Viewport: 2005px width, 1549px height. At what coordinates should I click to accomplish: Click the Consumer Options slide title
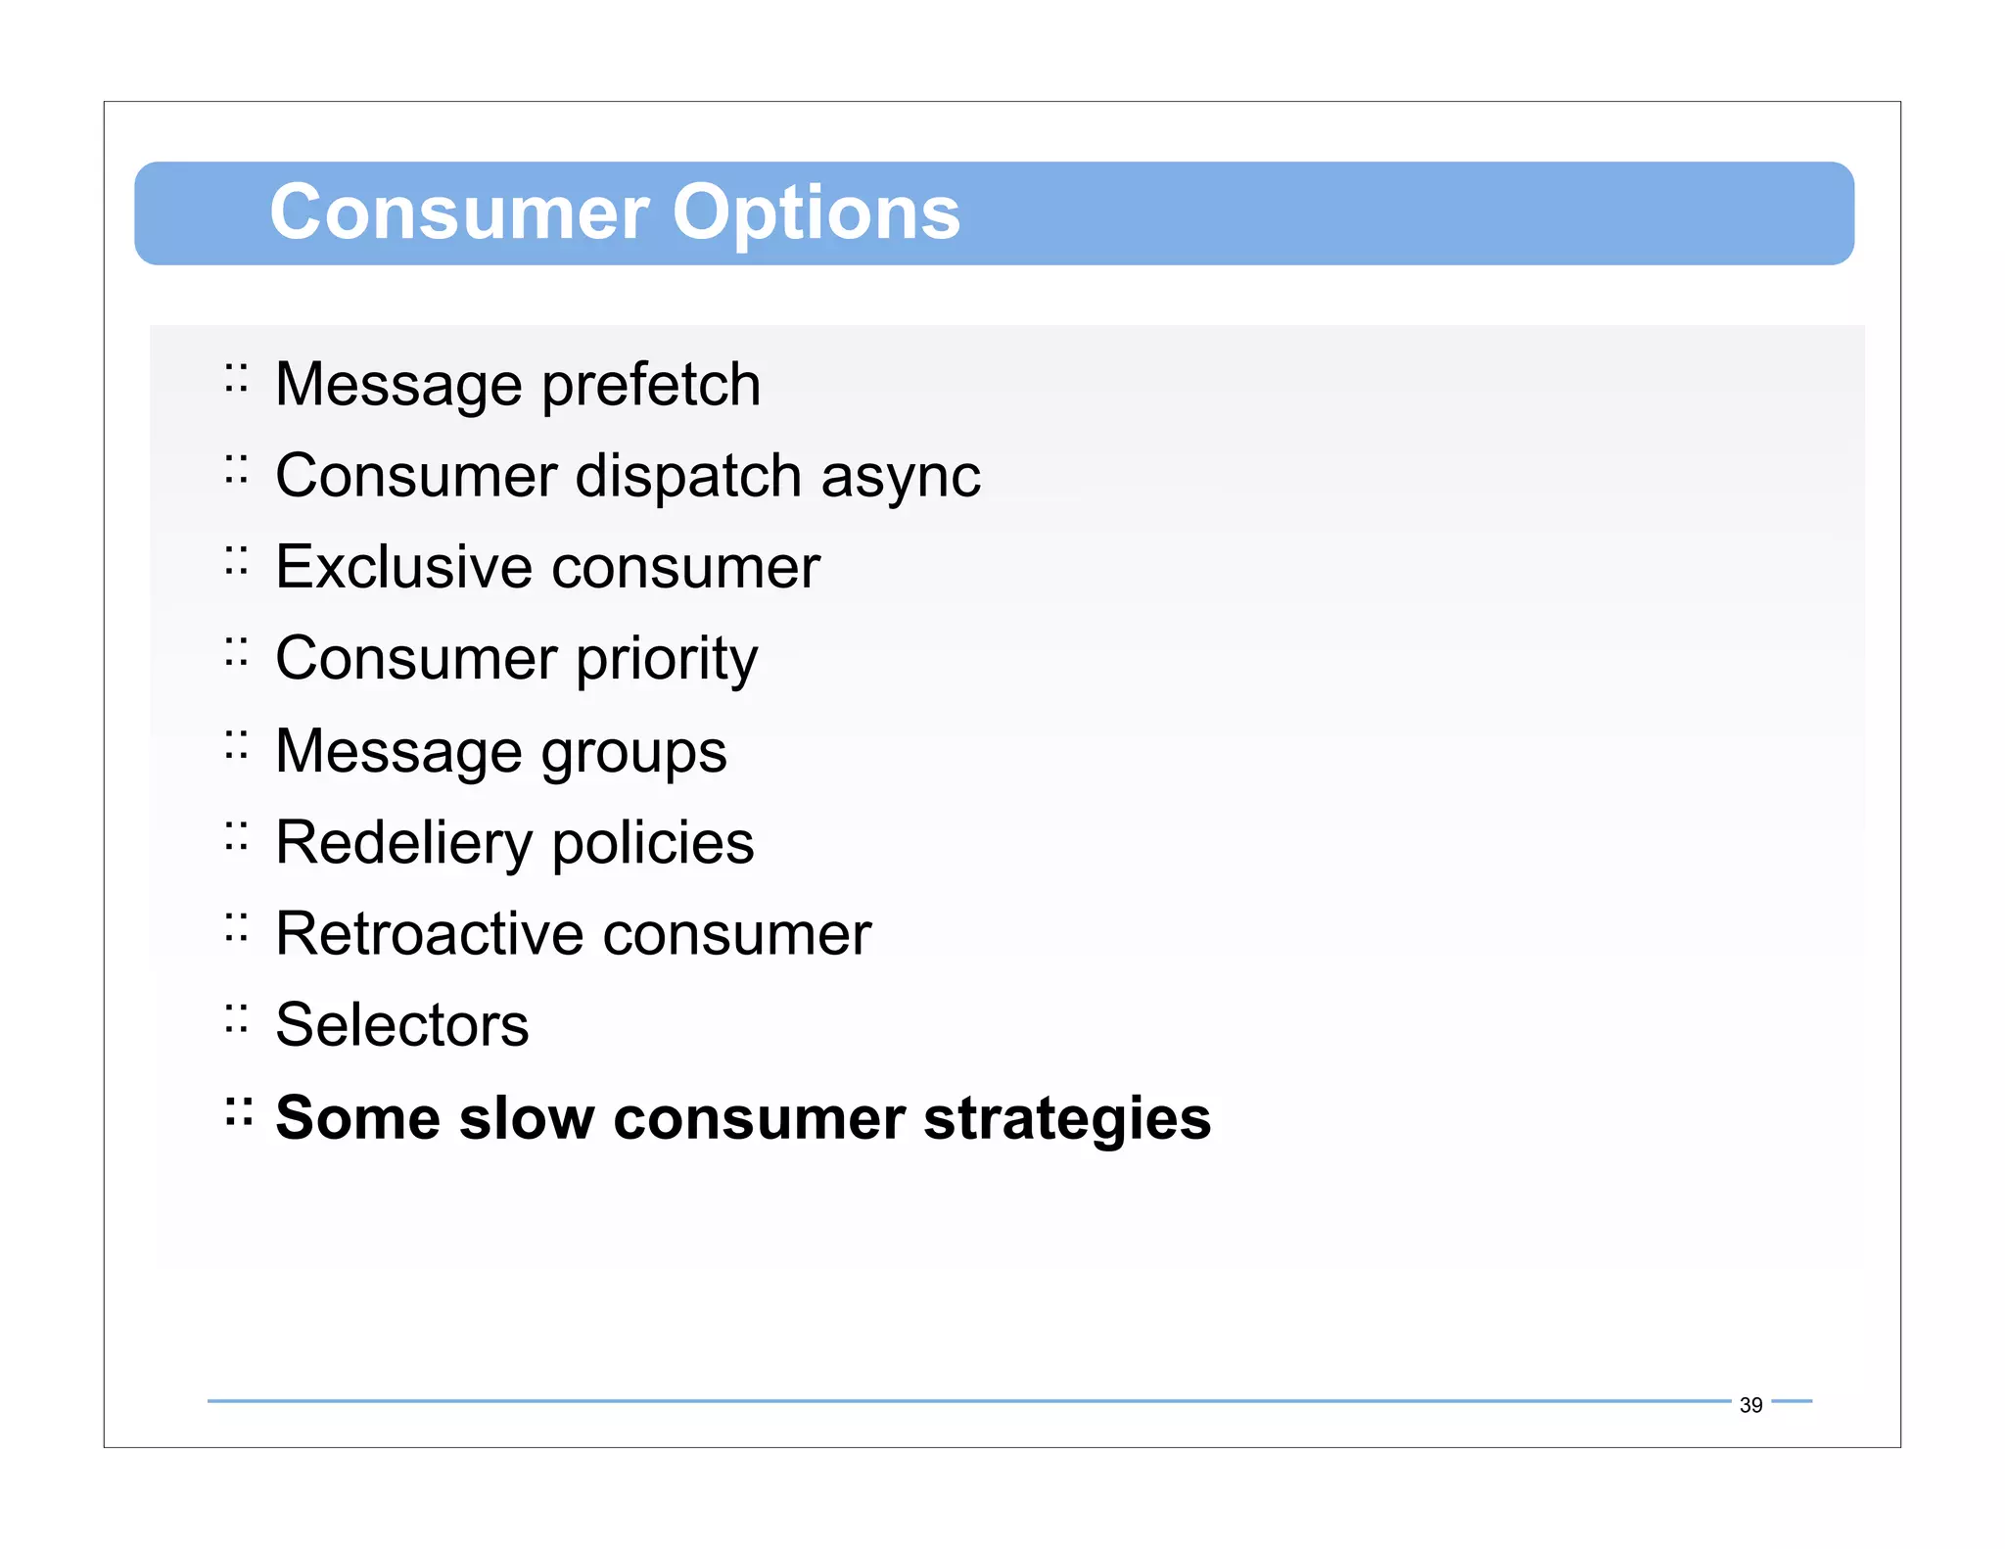[615, 212]
